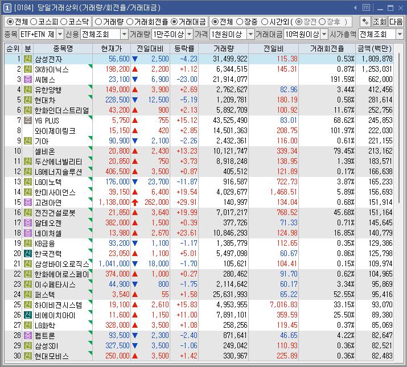Click the 증 badge for 네이처셀
The height and width of the screenshot is (367, 407).
point(28,233)
